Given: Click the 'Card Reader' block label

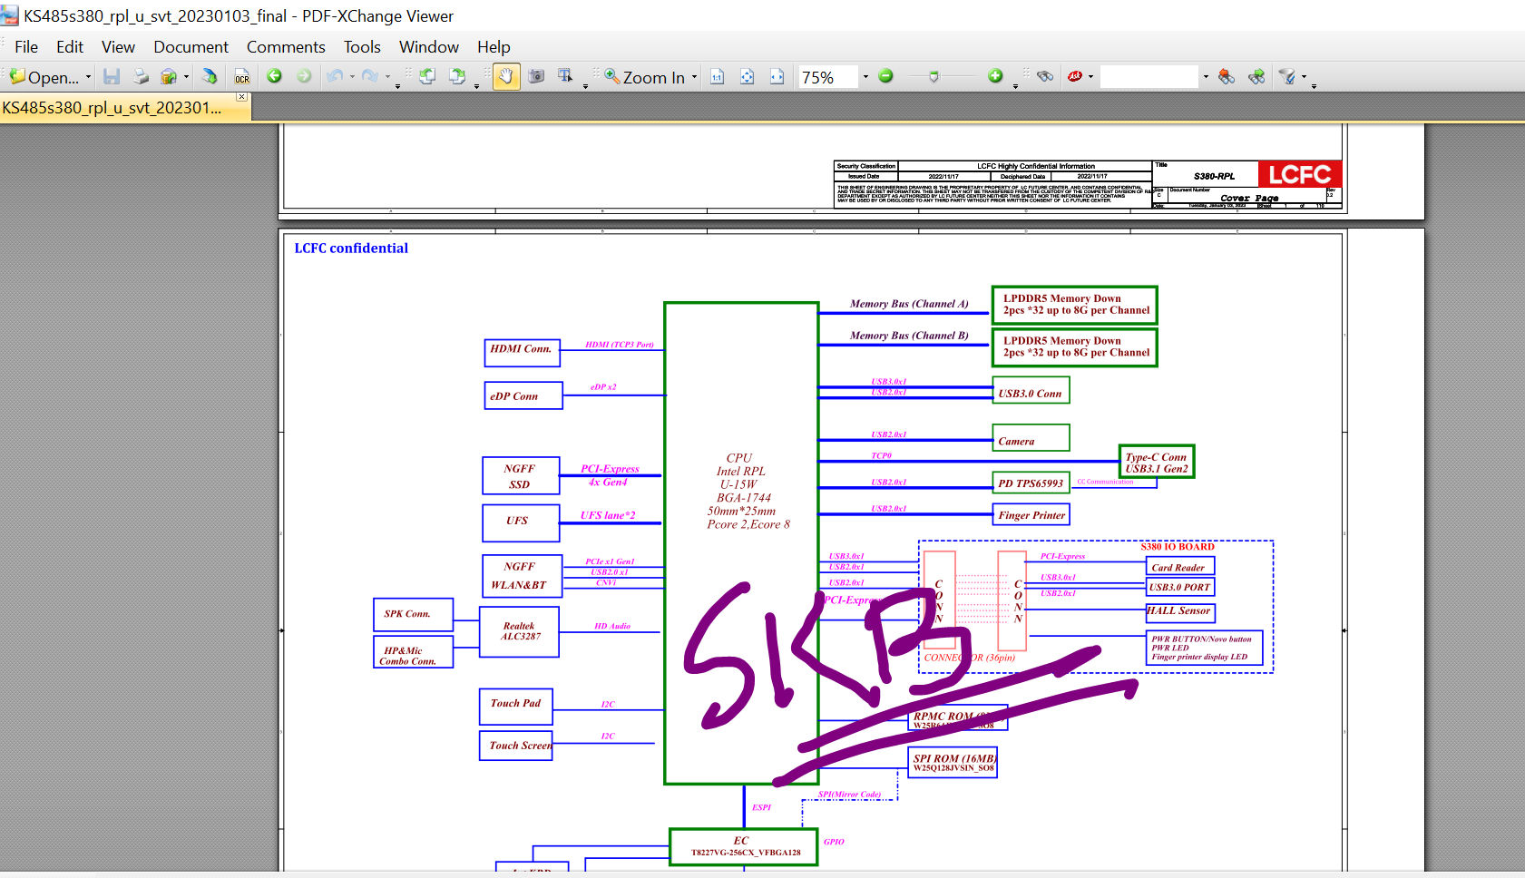Looking at the screenshot, I should [x=1179, y=567].
